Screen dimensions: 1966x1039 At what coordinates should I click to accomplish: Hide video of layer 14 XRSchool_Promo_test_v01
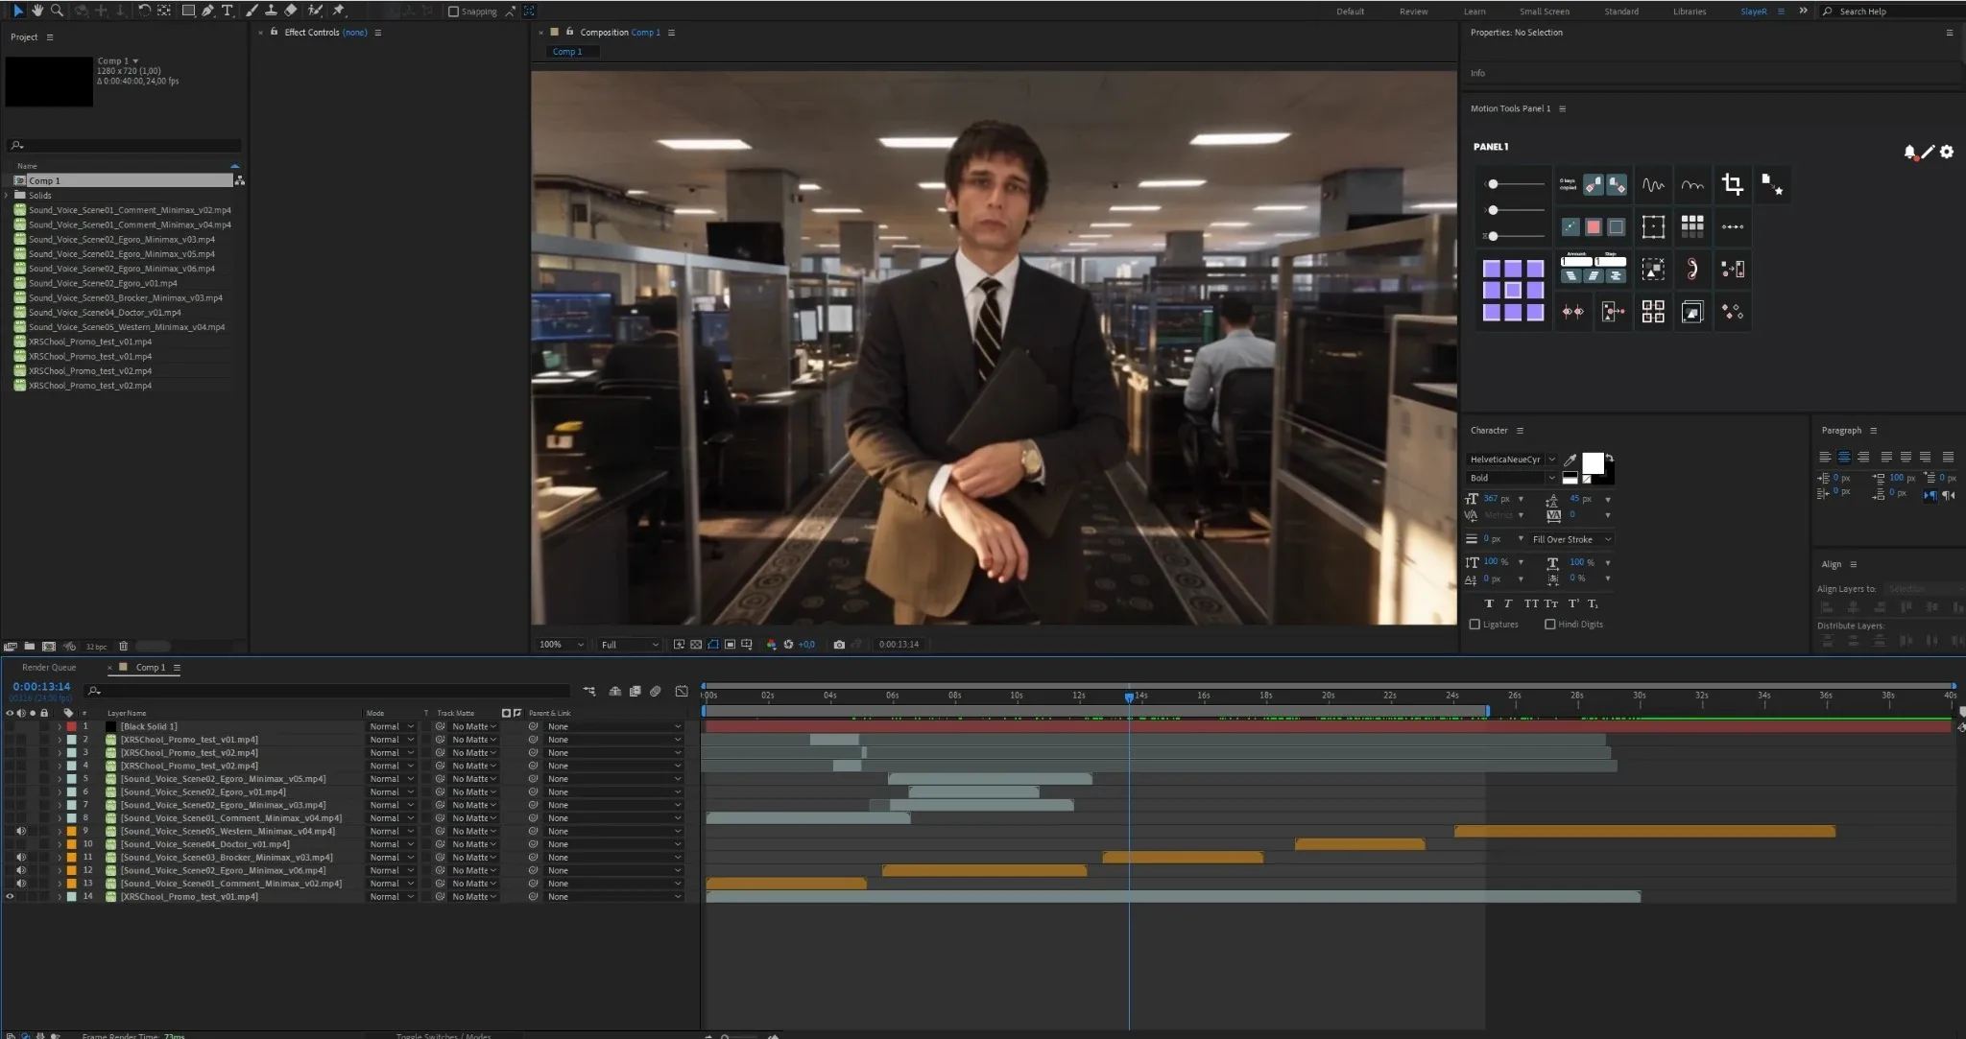coord(10,897)
